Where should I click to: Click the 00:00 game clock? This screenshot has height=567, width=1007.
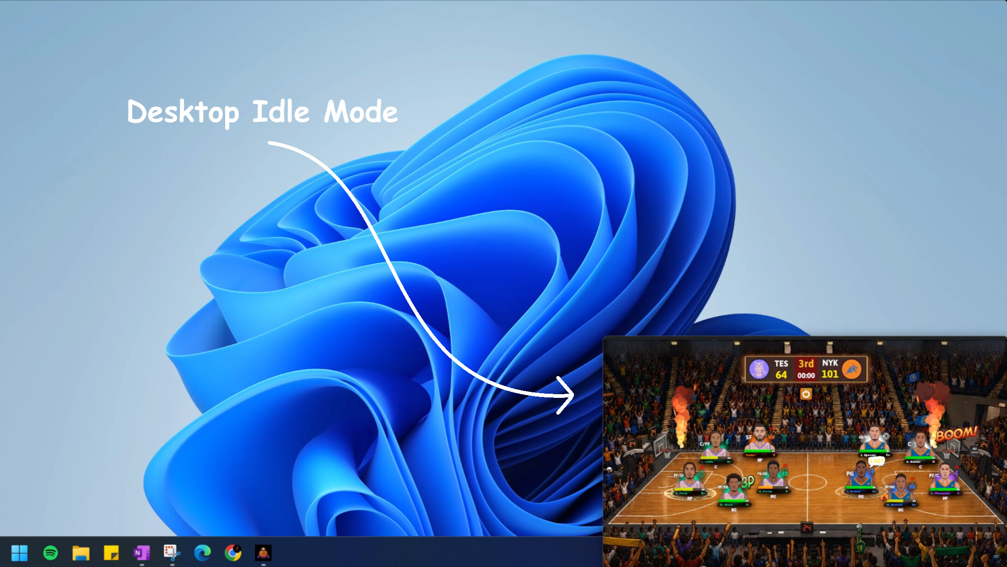[806, 376]
